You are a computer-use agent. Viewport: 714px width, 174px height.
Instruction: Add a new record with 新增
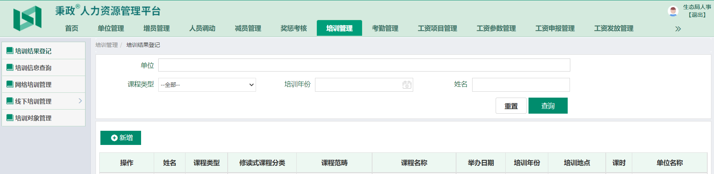point(121,138)
